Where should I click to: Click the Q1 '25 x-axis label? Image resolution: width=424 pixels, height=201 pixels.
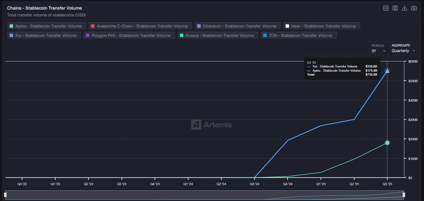click(321, 184)
